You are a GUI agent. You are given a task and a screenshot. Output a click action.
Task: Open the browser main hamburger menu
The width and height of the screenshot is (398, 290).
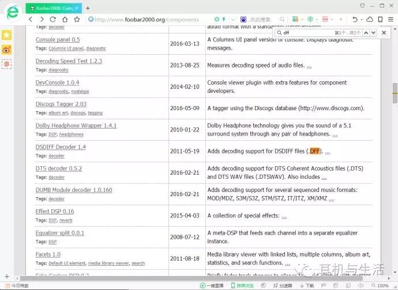click(391, 19)
